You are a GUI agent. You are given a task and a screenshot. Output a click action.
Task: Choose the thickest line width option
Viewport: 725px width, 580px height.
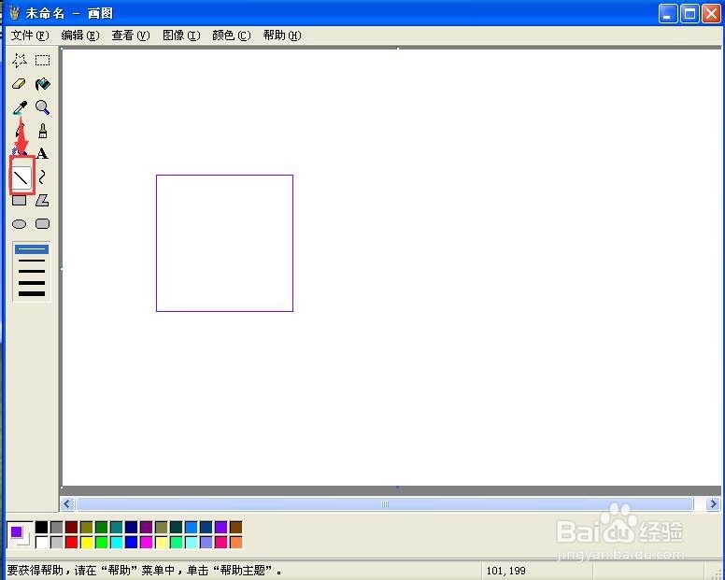pos(32,293)
